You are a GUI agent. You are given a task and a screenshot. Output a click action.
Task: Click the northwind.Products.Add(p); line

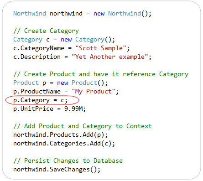point(60,135)
